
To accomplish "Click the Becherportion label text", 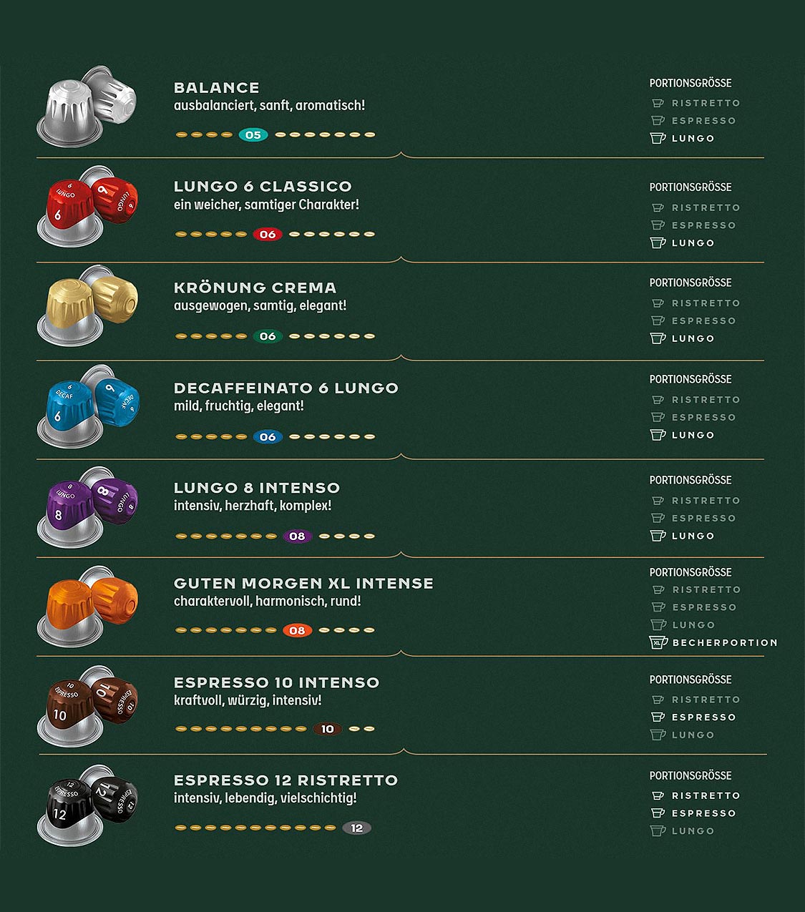I will click(724, 642).
